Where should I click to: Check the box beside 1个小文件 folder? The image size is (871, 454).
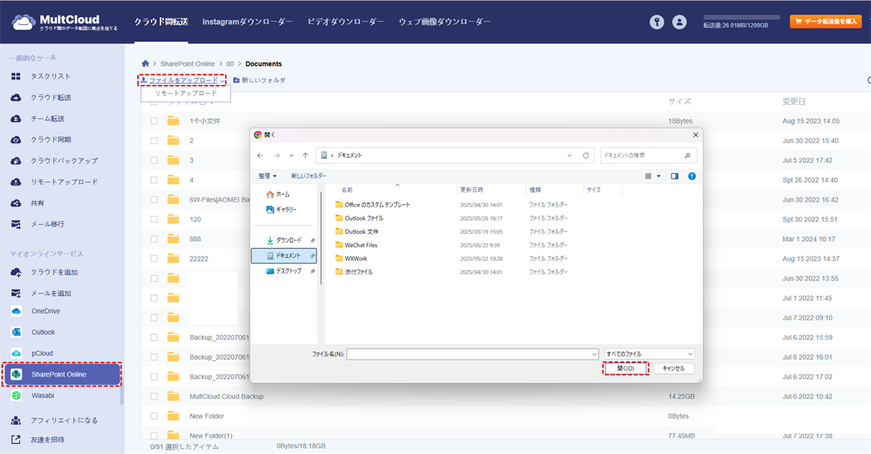point(154,121)
